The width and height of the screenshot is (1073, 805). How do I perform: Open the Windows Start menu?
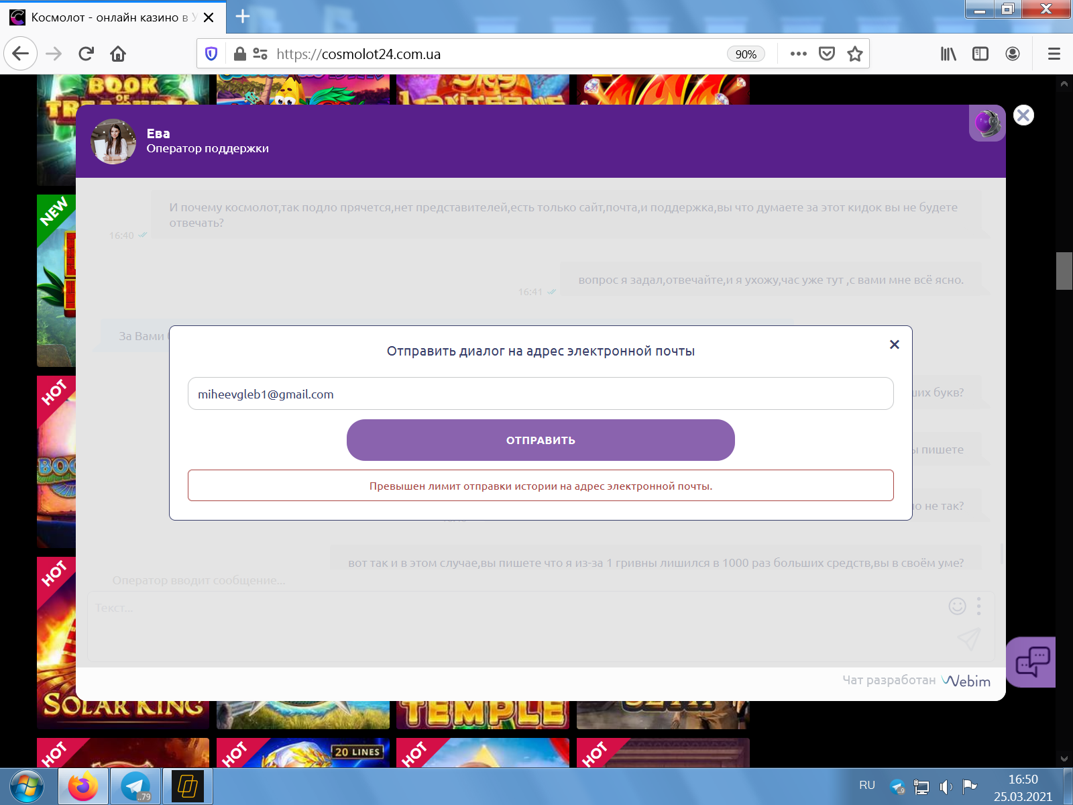[27, 787]
